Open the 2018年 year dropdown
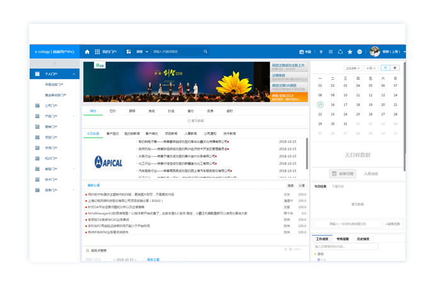This screenshot has width=435, height=283. [x=353, y=69]
